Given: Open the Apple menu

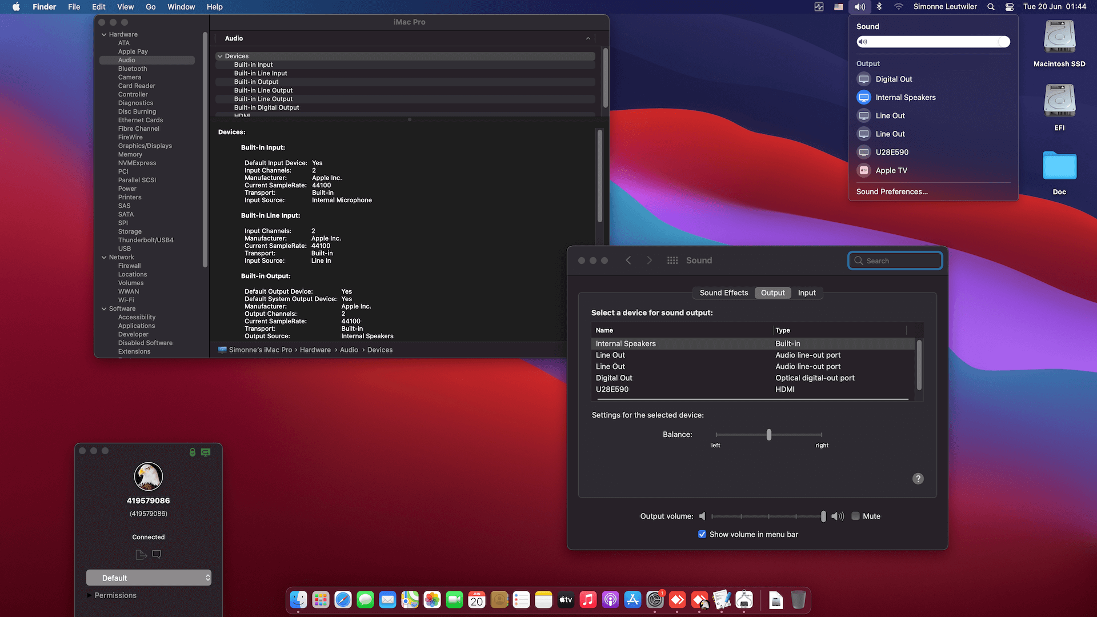Looking at the screenshot, I should click(16, 7).
